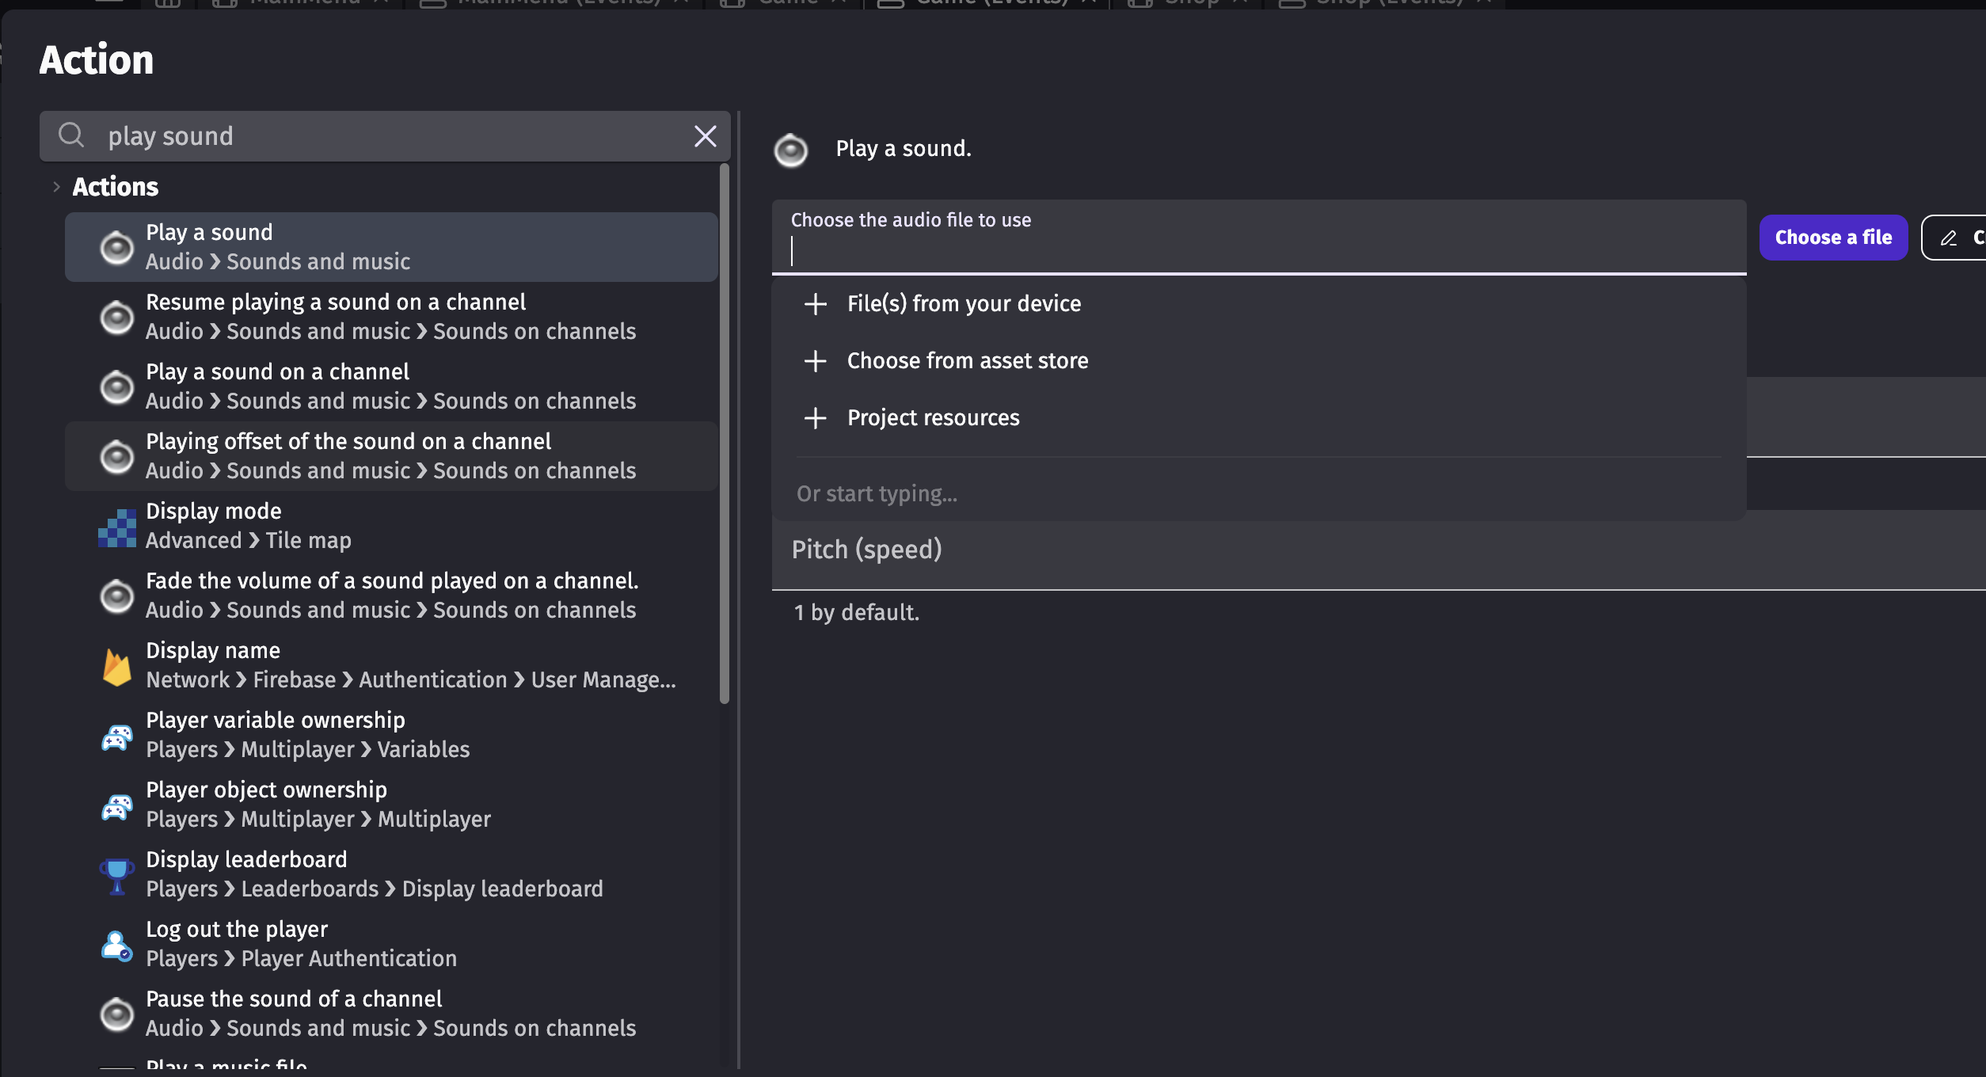Click the speaker icon in the Play a sound header
The height and width of the screenshot is (1077, 1986).
point(790,150)
